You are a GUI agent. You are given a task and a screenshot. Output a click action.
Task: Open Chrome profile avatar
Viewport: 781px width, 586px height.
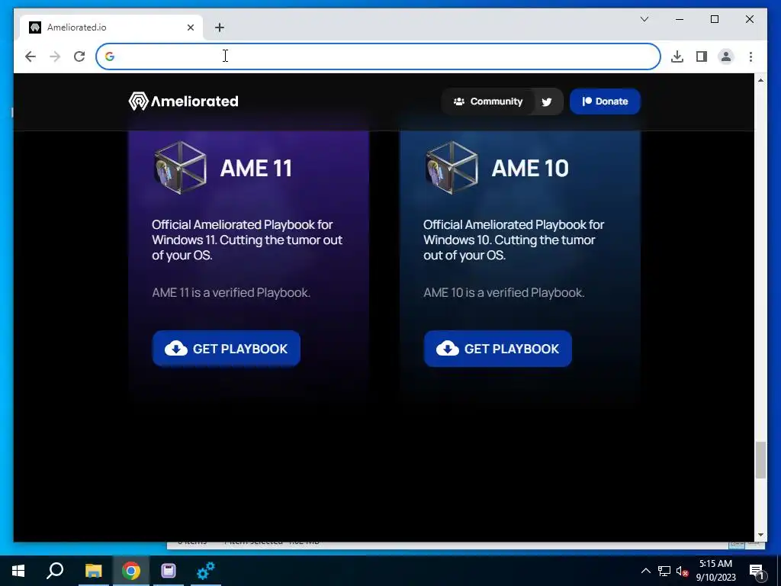click(x=726, y=56)
